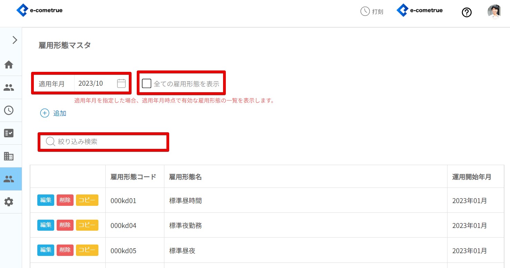Enable 全ての雇用形態を表示 checkbox
This screenshot has width=510, height=268.
coord(147,84)
